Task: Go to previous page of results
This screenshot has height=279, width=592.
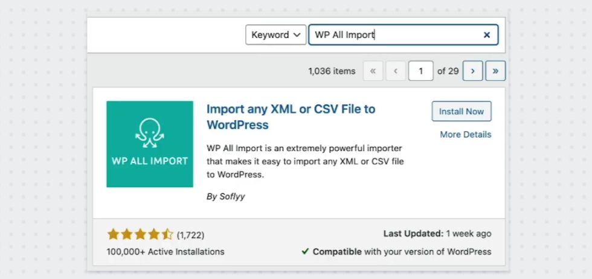Action: [x=396, y=71]
